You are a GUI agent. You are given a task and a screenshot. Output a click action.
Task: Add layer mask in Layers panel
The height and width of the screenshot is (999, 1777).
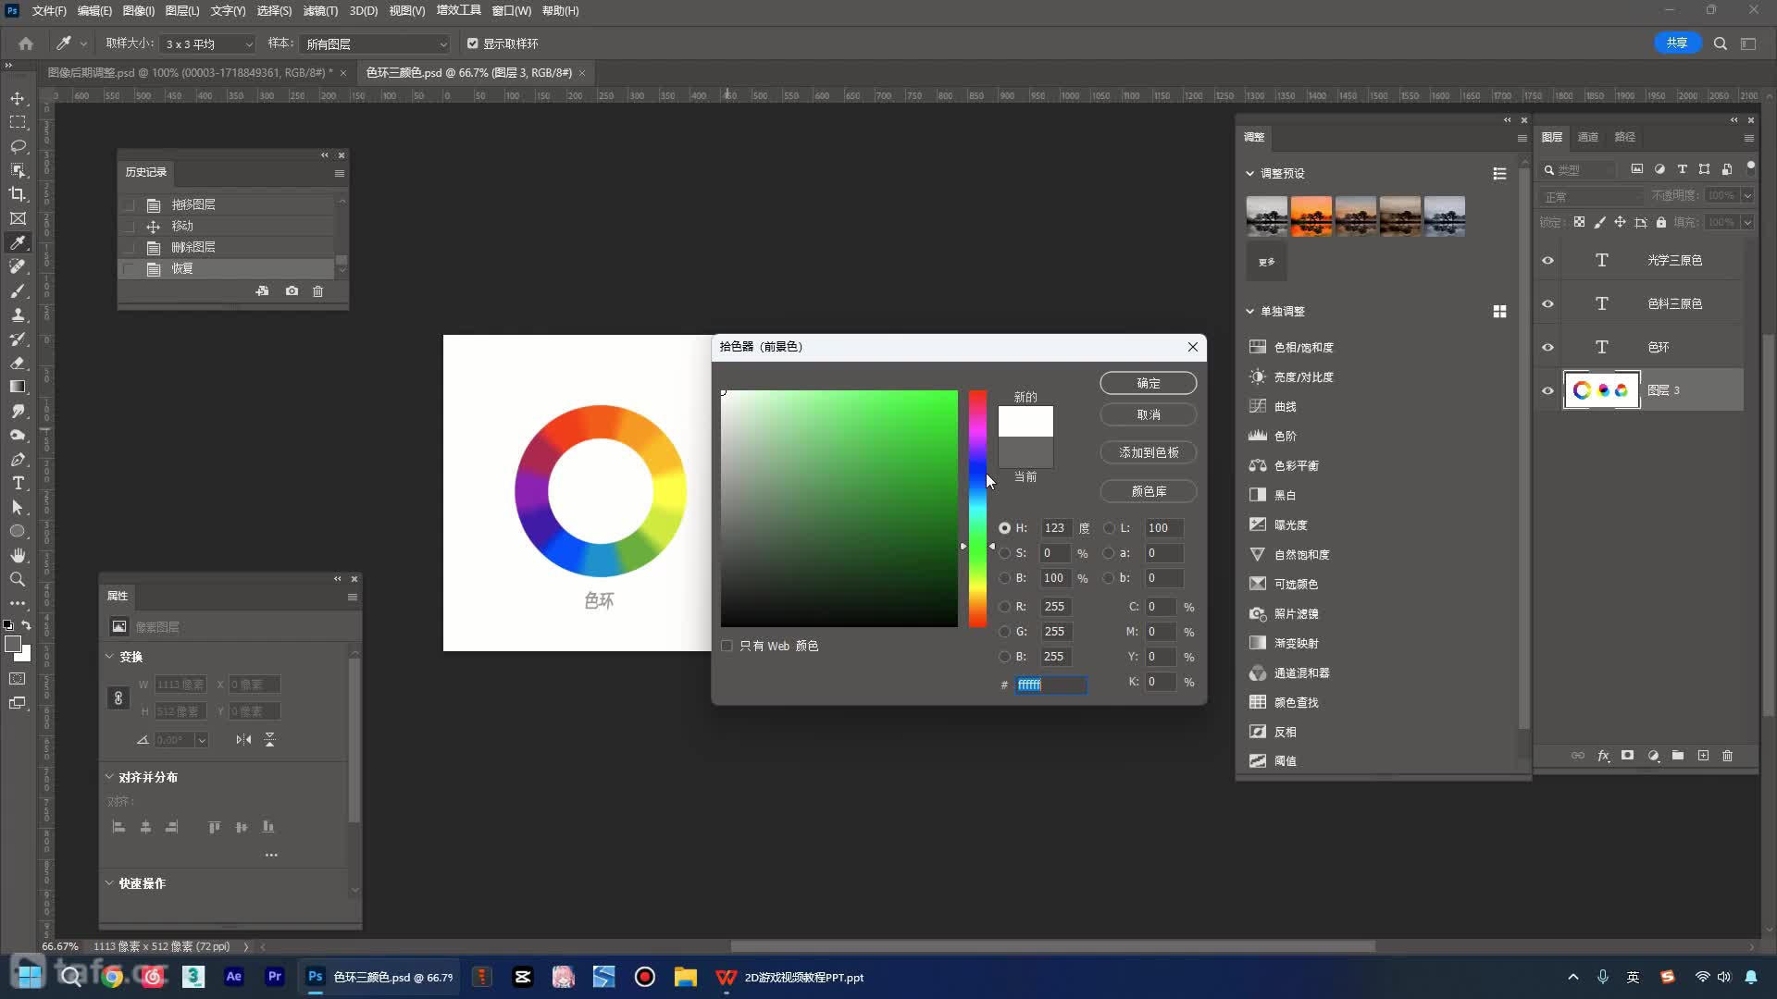coord(1628,756)
